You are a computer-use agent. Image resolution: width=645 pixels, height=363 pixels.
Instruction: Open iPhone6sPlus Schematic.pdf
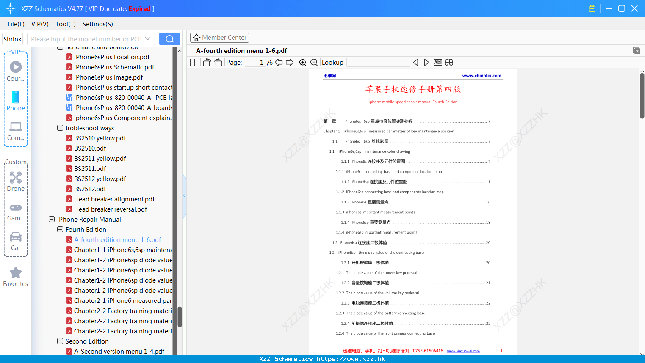[x=114, y=67]
